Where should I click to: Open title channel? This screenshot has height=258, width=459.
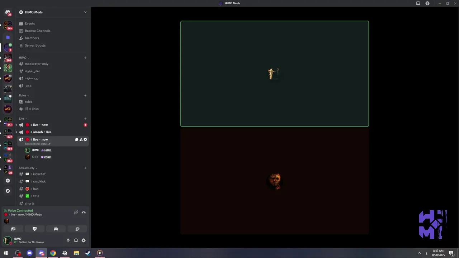(x=53, y=196)
